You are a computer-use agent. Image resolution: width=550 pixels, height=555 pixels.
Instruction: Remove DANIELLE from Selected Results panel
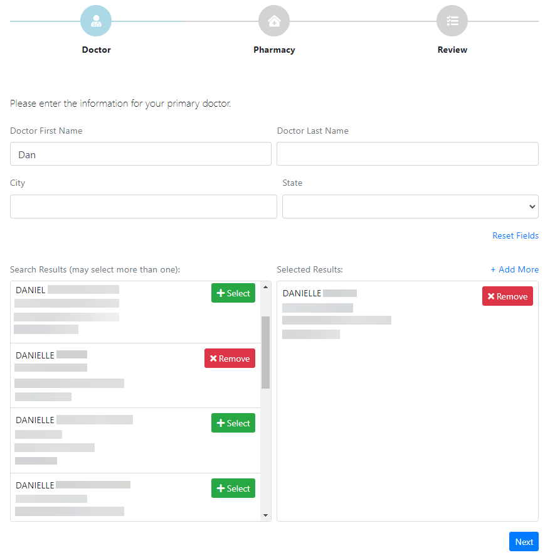(x=507, y=296)
